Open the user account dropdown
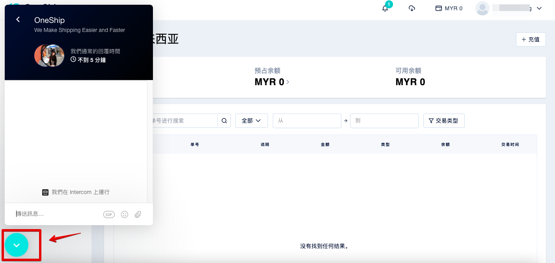The height and width of the screenshot is (263, 555). pos(509,8)
